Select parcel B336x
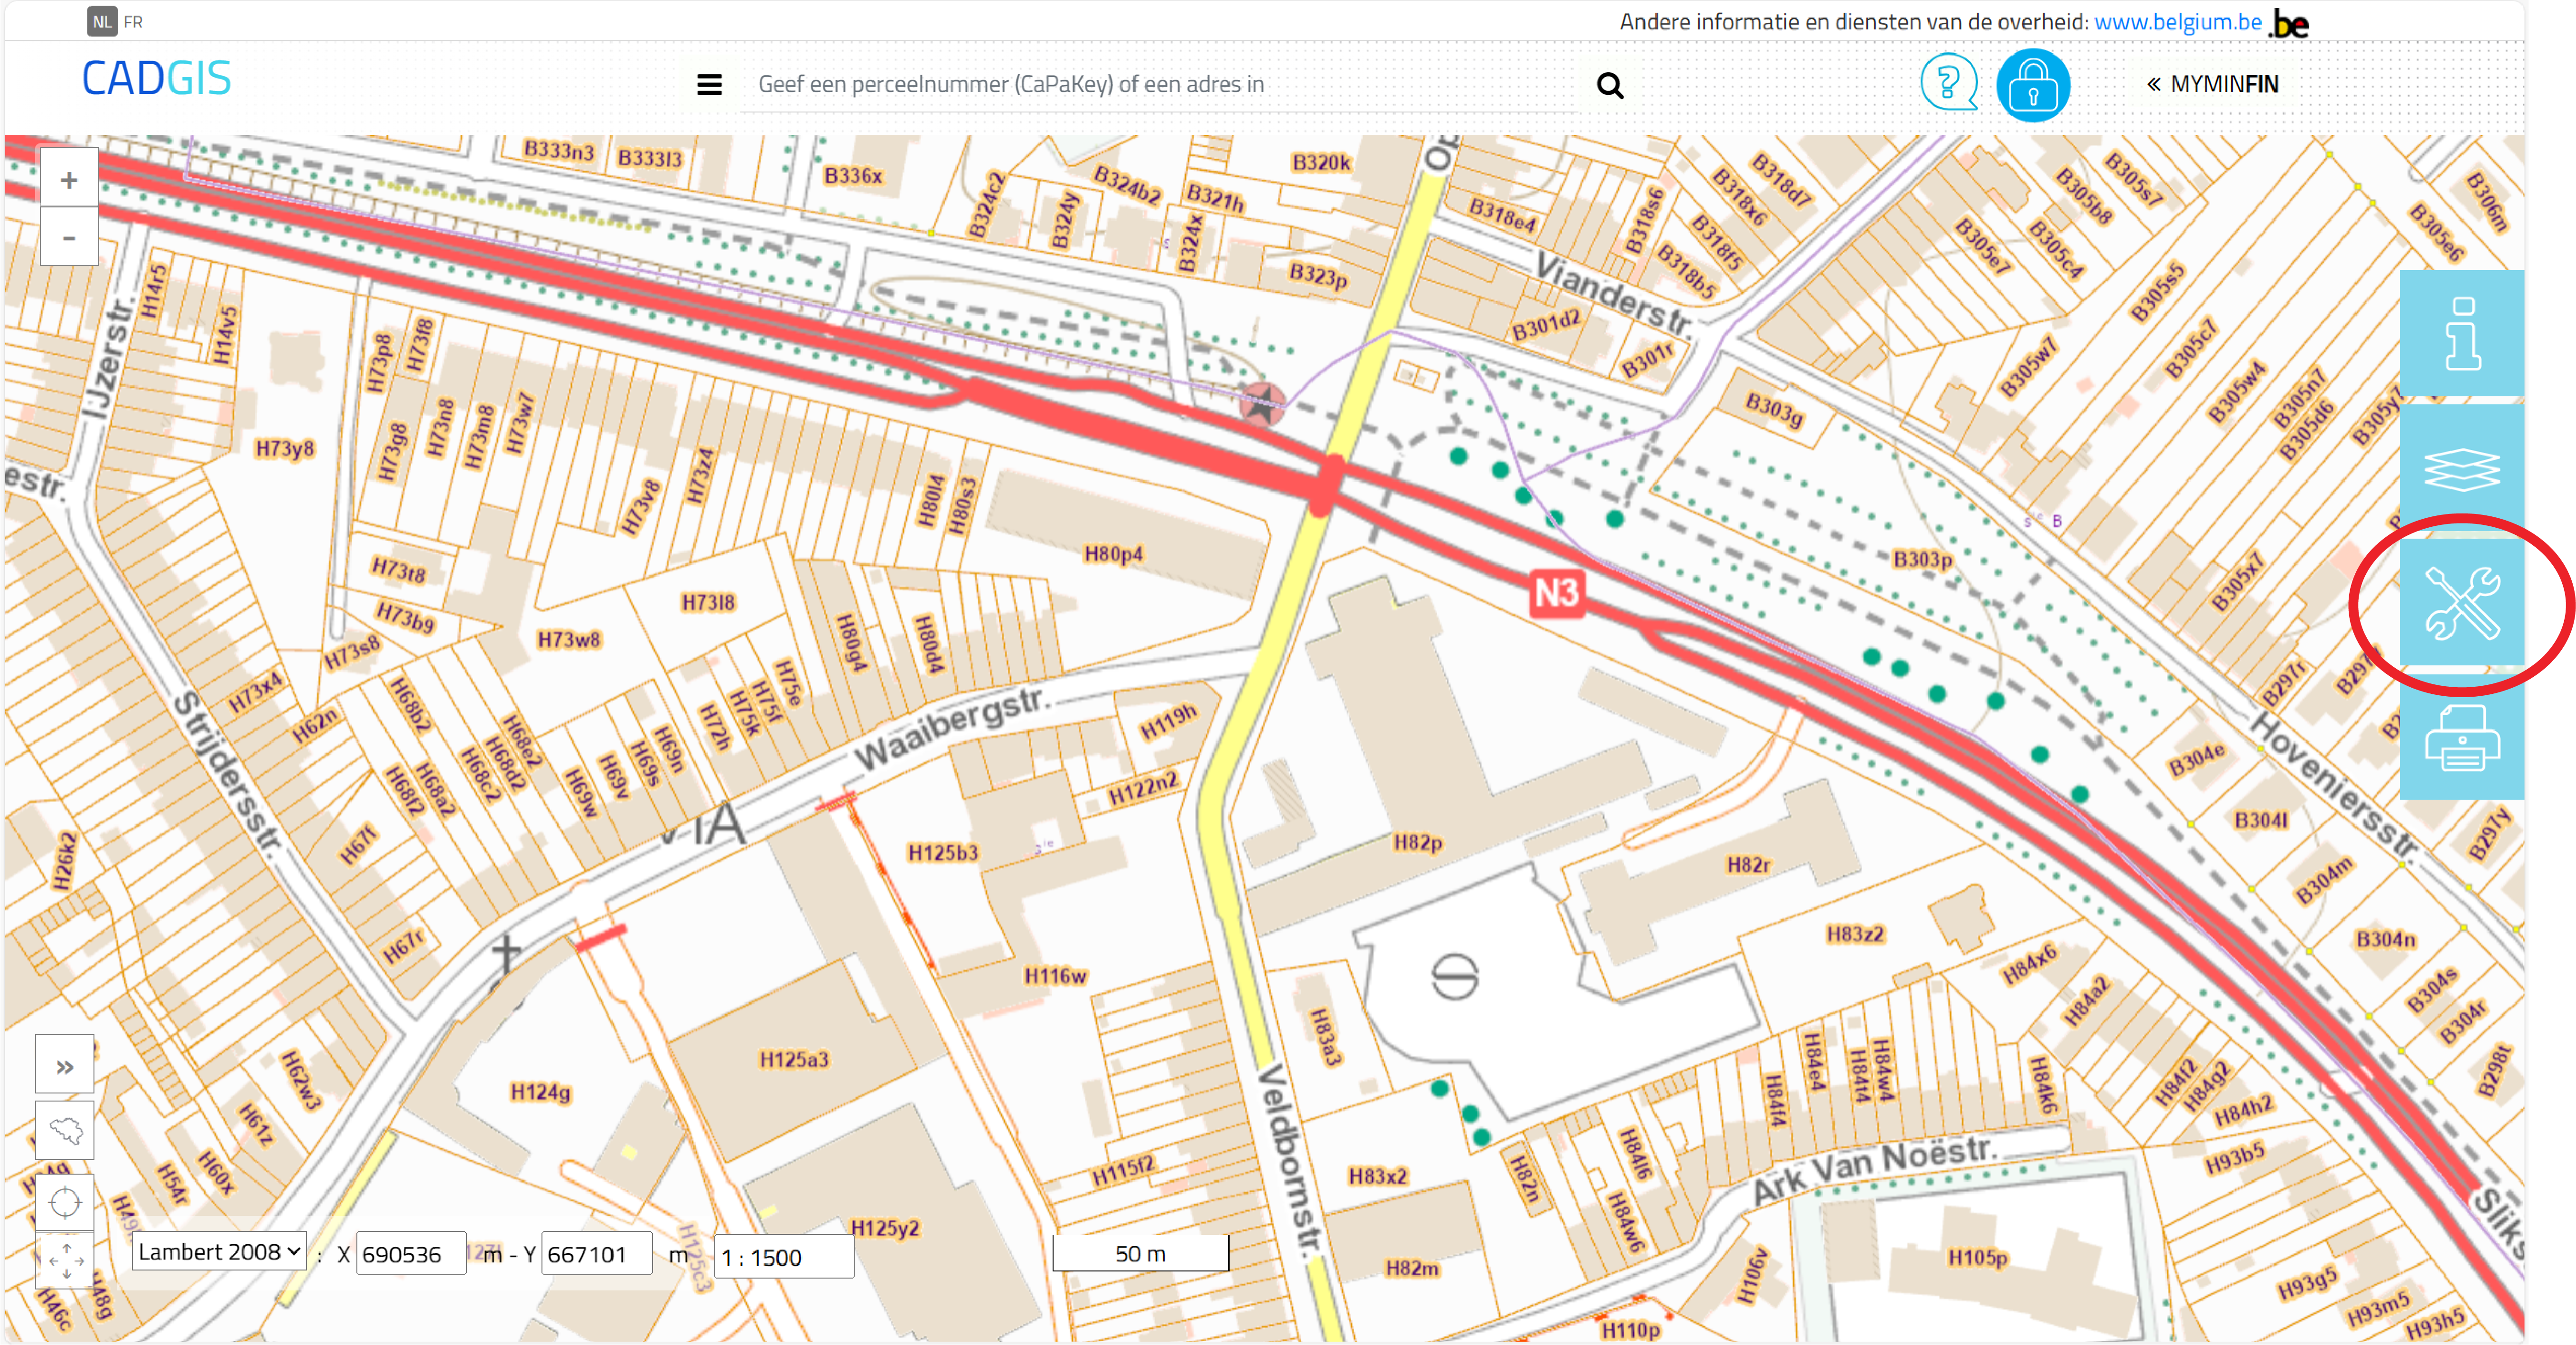2576x1345 pixels. tap(853, 175)
